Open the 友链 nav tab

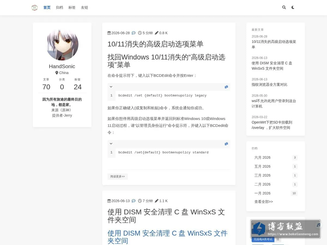[x=84, y=8]
